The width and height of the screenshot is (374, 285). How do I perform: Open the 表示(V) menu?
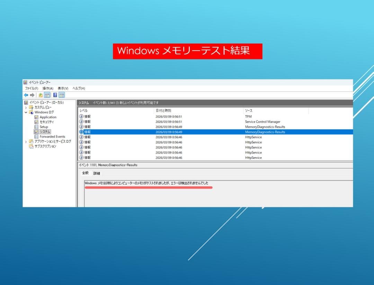[63, 88]
